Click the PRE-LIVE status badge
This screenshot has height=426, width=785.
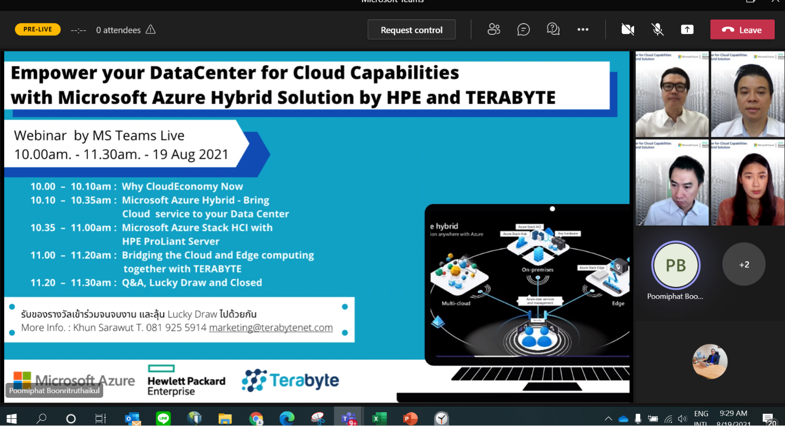coord(37,29)
